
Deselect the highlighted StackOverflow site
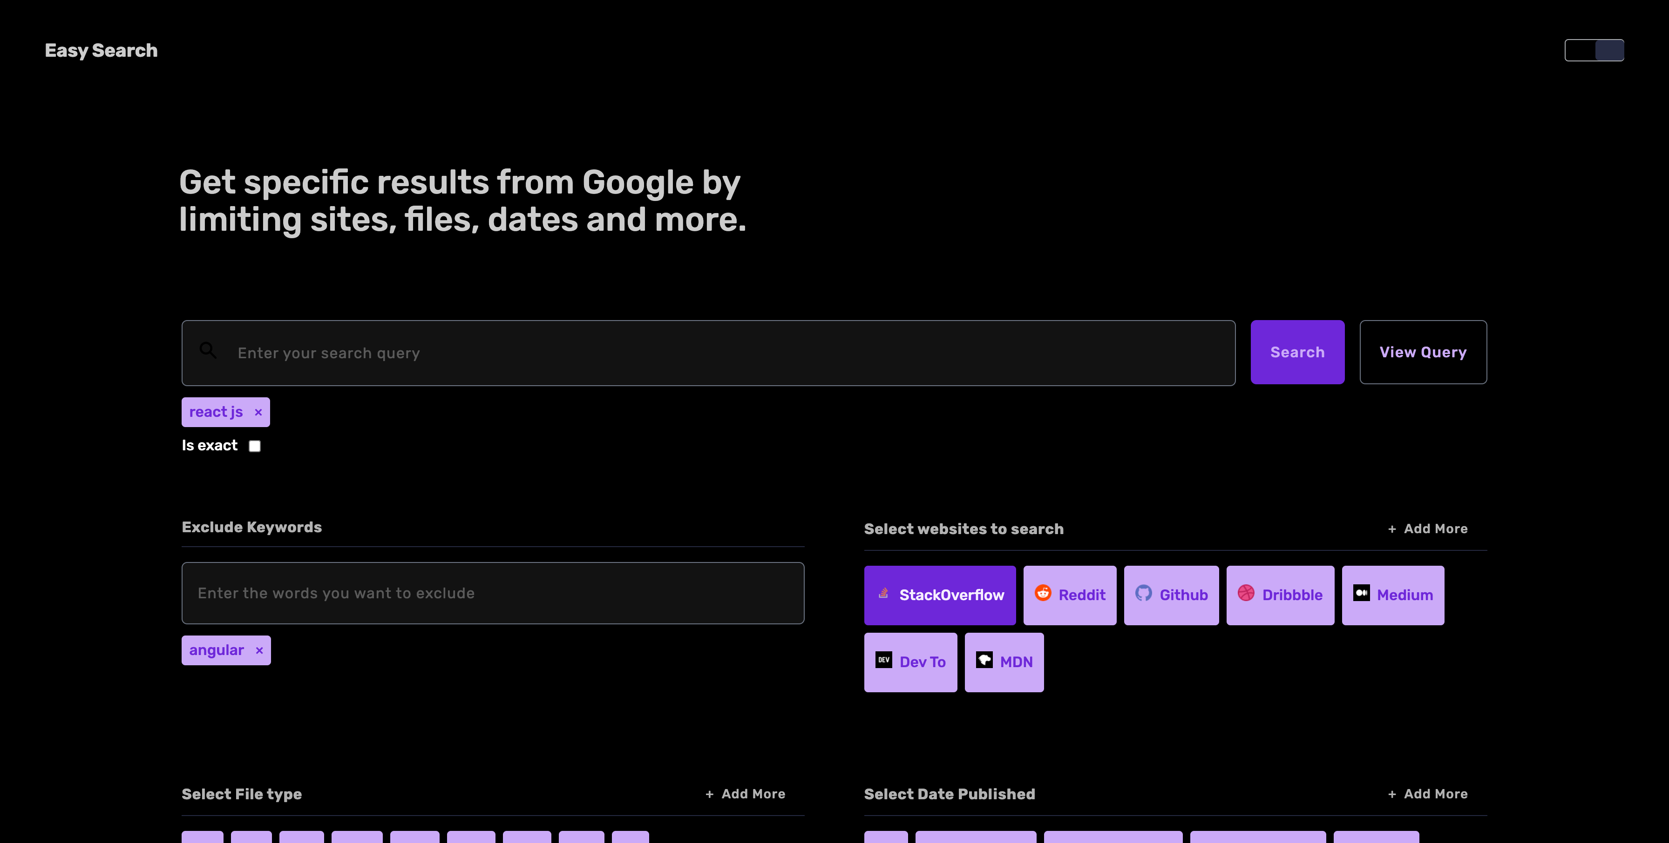tap(940, 595)
